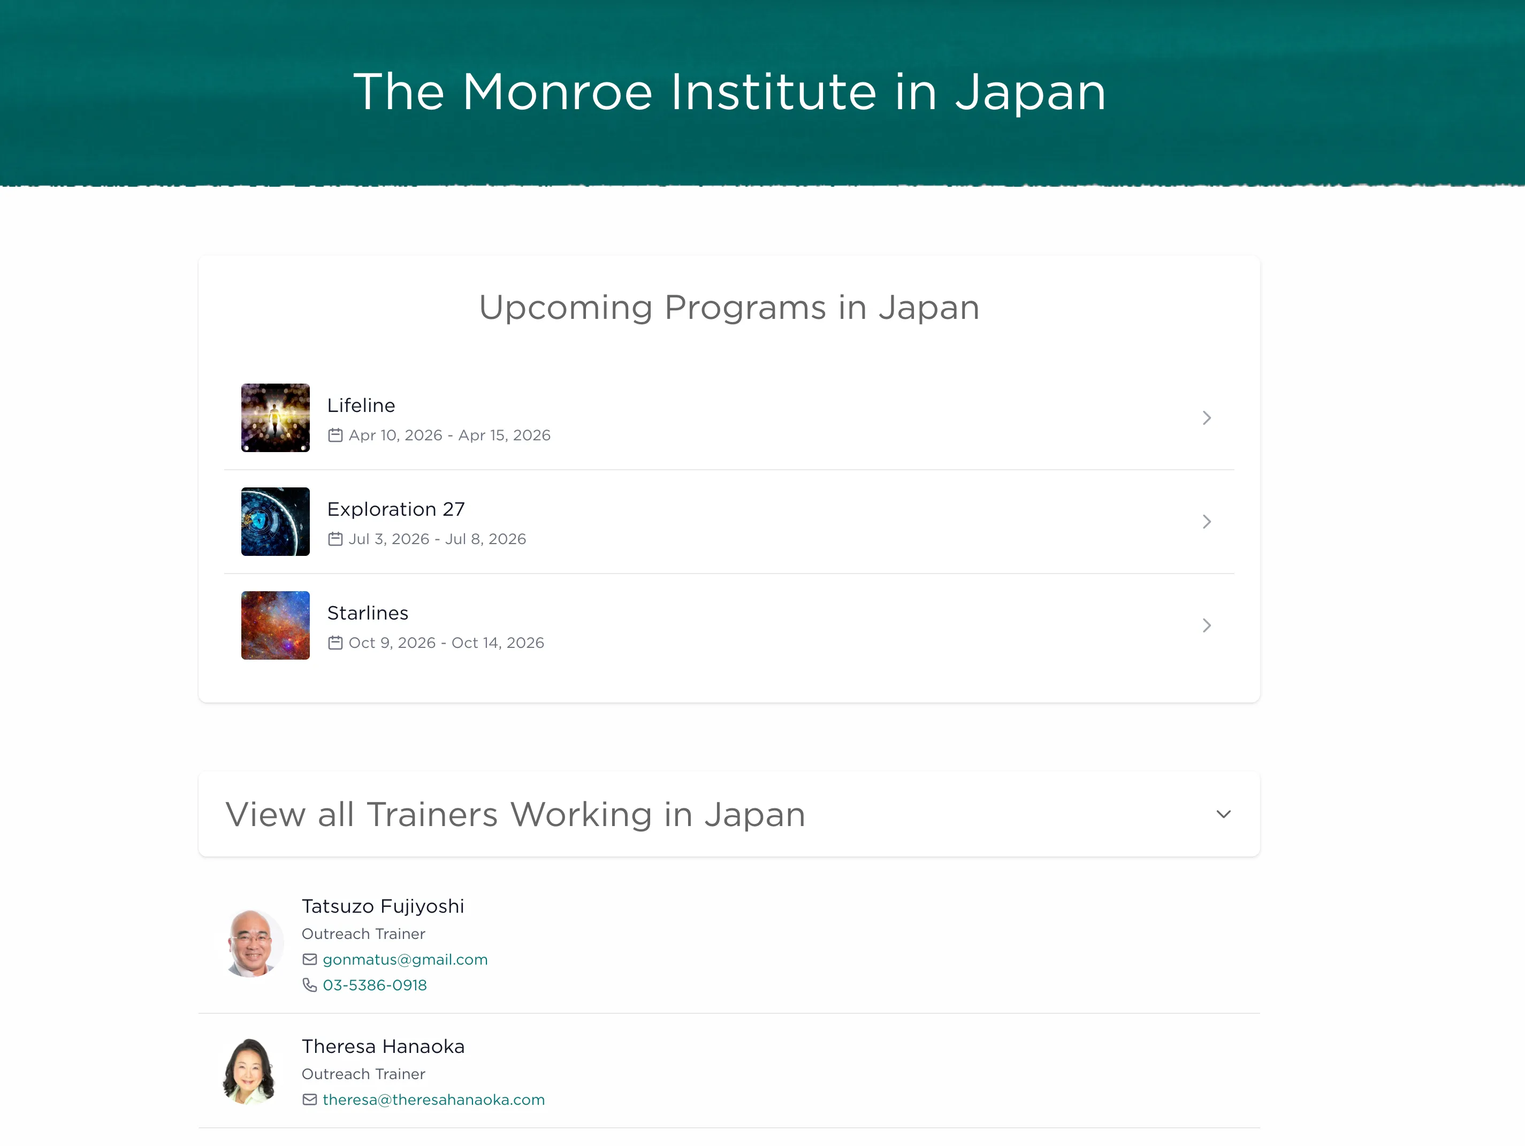This screenshot has width=1525, height=1146.
Task: Open Starlines program via right chevron
Action: point(1206,625)
